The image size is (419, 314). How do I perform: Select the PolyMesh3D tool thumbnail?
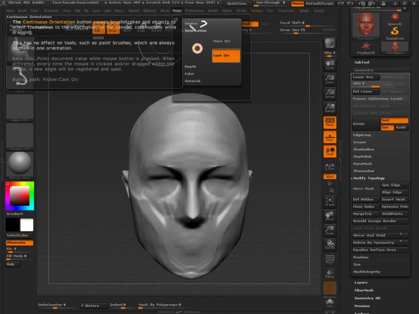point(366,47)
